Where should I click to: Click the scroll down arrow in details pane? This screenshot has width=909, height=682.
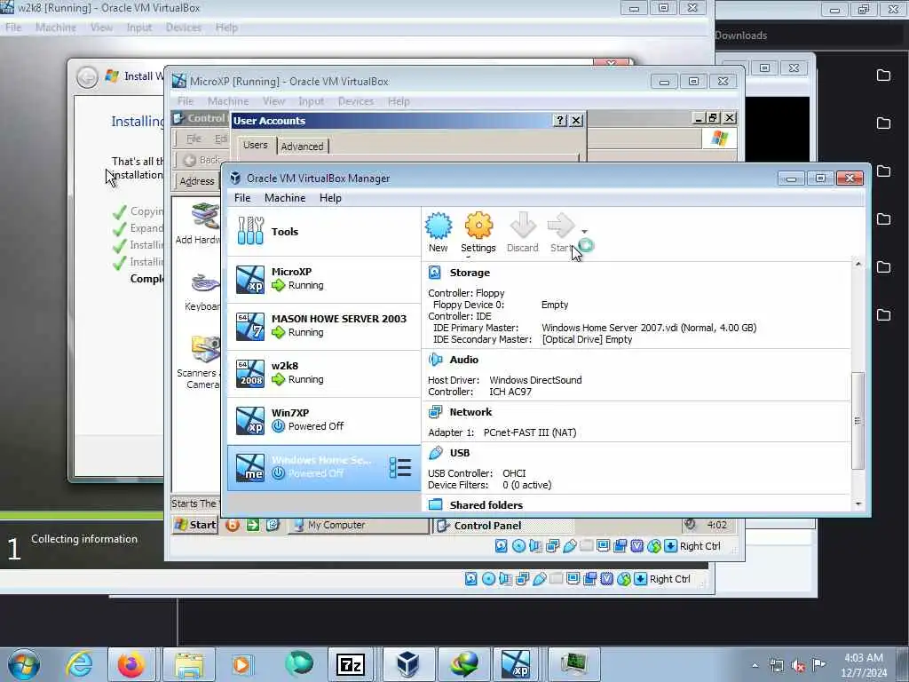click(x=858, y=504)
